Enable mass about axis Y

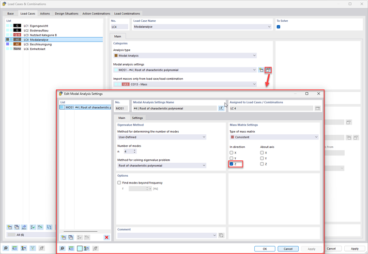(262, 158)
